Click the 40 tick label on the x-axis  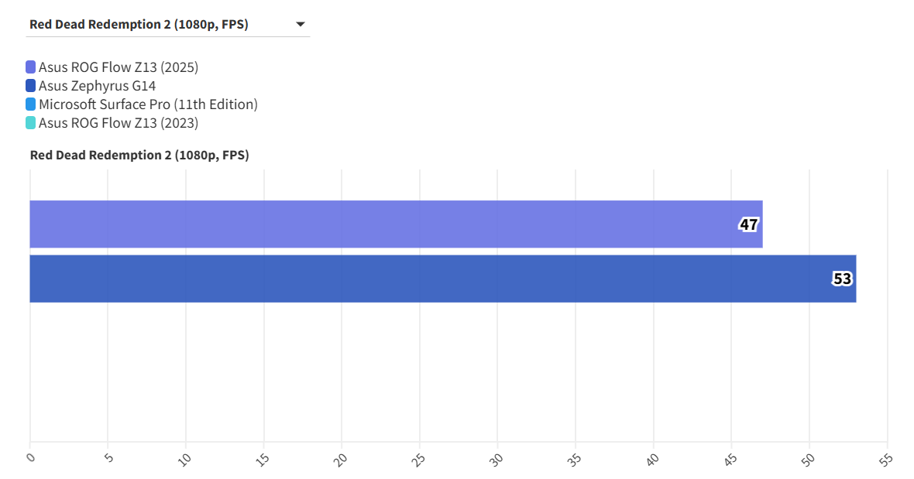[653, 459]
